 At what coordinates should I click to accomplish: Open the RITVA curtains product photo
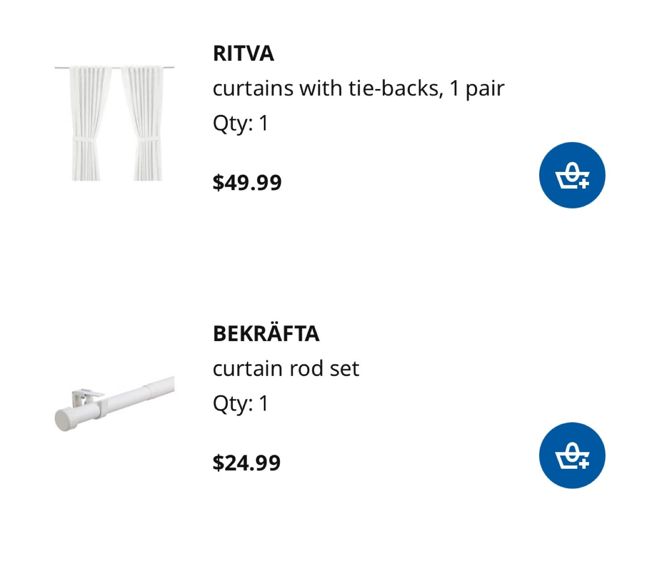[115, 123]
